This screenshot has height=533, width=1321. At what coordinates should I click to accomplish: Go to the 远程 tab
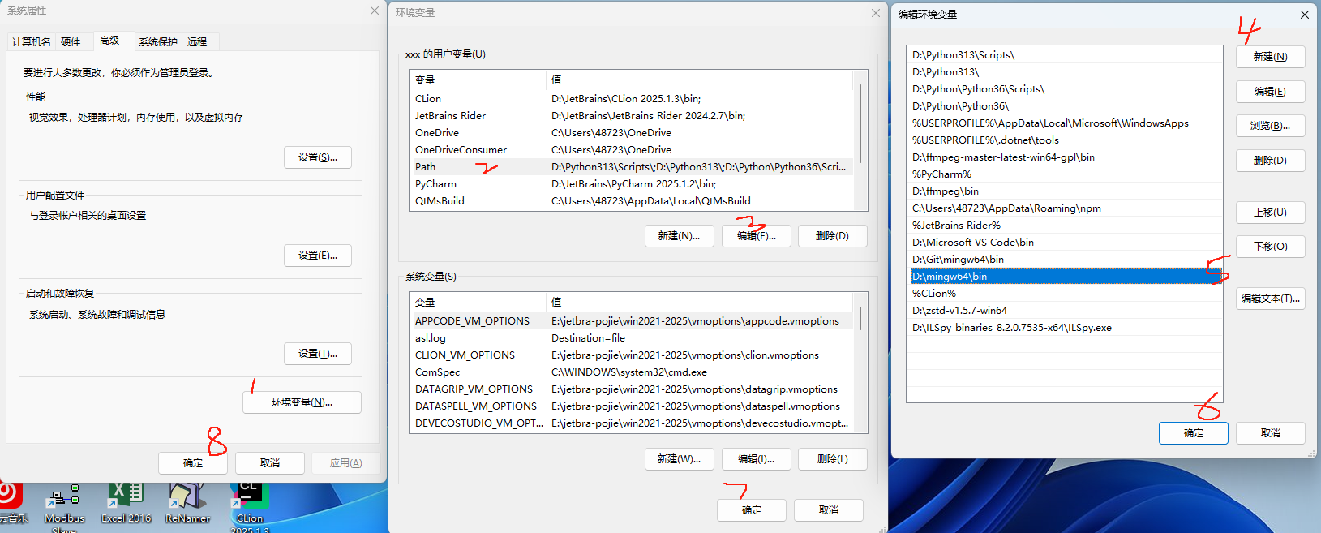pyautogui.click(x=197, y=42)
